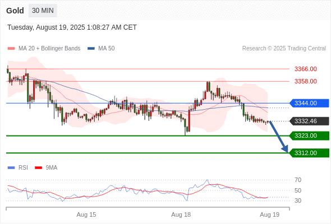Click the green 3323.00 support price tag

tap(309, 136)
